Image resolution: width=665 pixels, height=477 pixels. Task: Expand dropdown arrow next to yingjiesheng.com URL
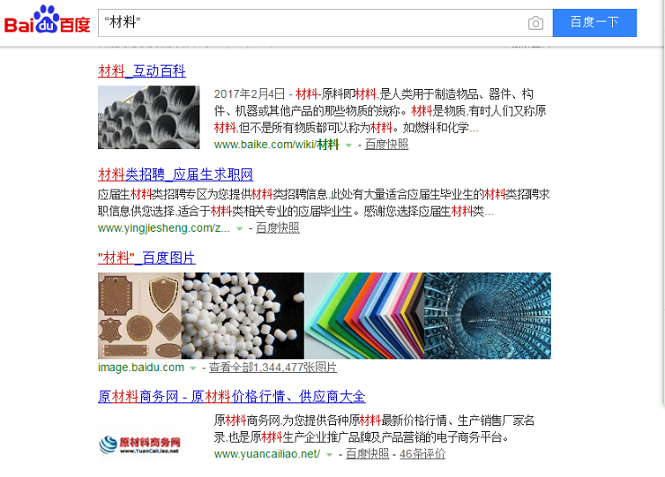(239, 229)
